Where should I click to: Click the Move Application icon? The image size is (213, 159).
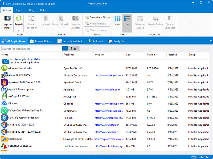click(31, 18)
